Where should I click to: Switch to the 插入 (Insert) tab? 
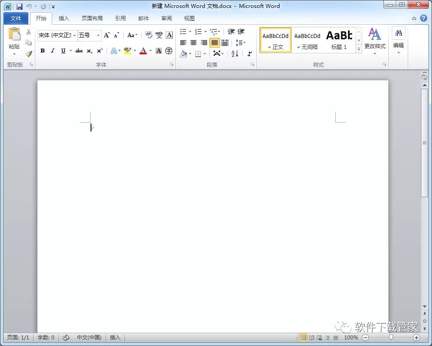(64, 19)
